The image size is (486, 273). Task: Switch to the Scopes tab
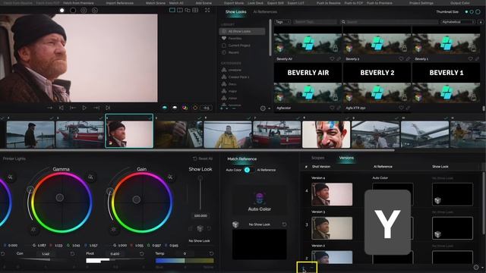pyautogui.click(x=317, y=158)
